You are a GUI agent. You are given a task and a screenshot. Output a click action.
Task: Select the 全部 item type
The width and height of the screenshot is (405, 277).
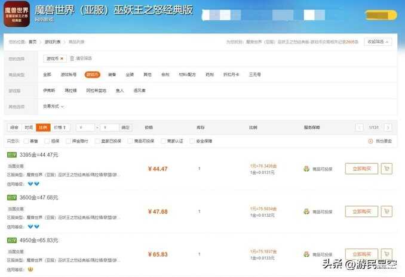tap(47, 74)
